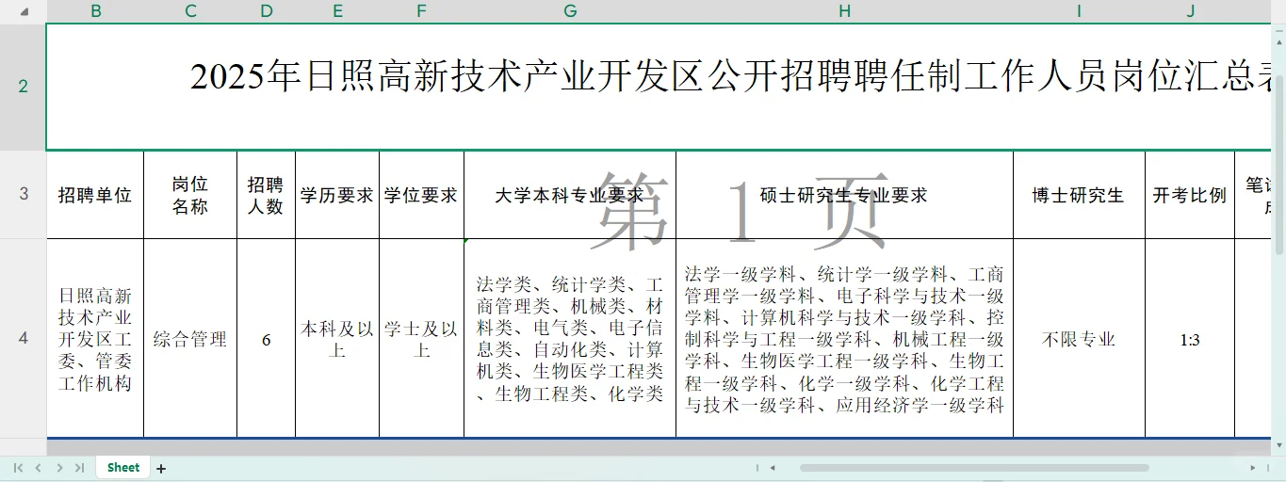This screenshot has width=1286, height=482.
Task: Select the cell starting with 法学一级学科
Action: tap(844, 339)
